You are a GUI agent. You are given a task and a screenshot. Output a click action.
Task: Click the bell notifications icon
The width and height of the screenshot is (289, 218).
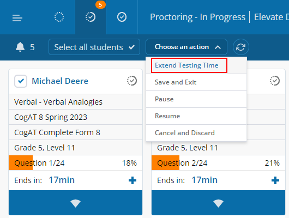[x=20, y=47]
